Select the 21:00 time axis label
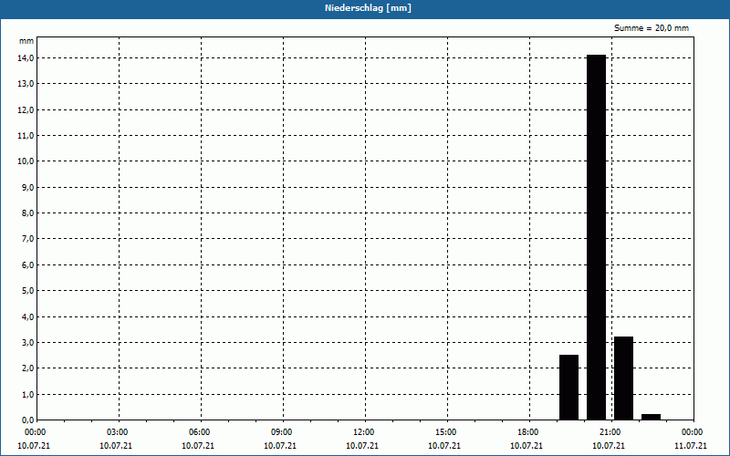 (x=610, y=432)
